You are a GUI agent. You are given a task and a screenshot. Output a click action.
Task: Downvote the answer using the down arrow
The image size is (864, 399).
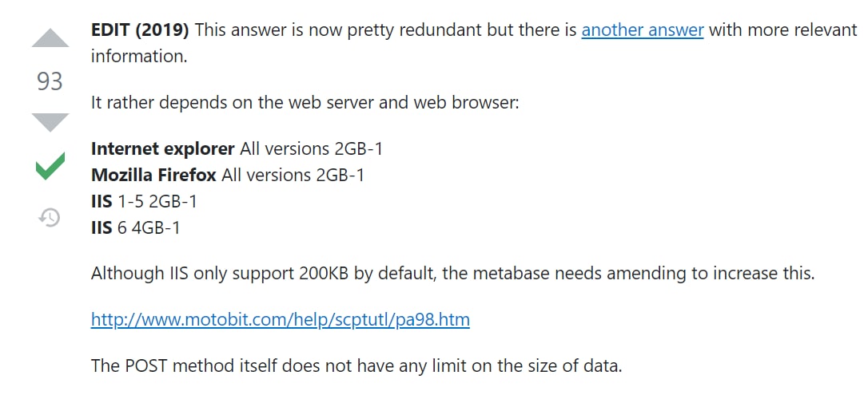click(x=50, y=122)
